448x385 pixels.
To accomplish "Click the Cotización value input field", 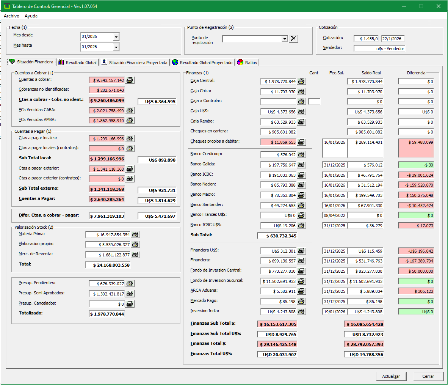I will click(367, 39).
